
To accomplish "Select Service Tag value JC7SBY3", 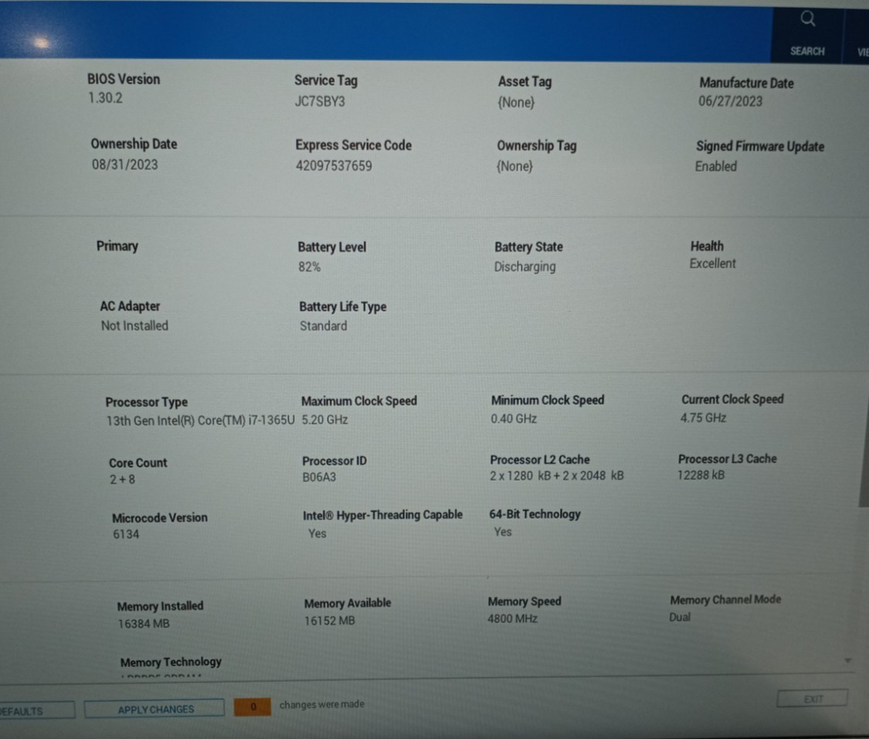I will click(320, 101).
